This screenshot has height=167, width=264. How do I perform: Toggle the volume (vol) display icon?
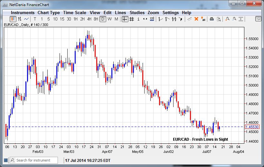pos(152,19)
